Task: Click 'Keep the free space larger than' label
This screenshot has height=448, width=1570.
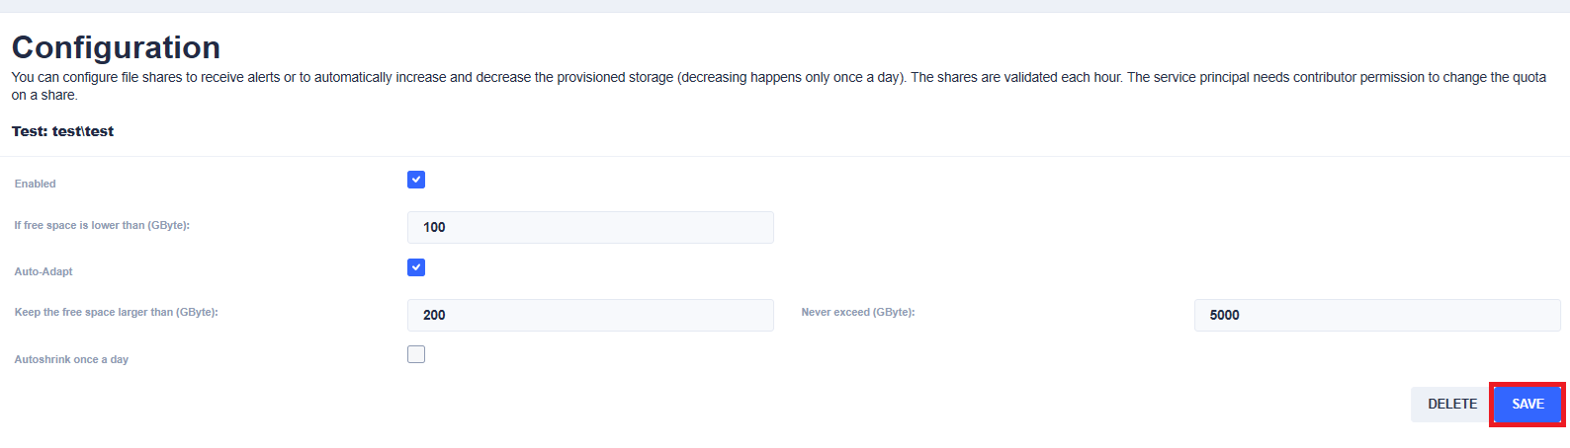Action: click(x=116, y=312)
